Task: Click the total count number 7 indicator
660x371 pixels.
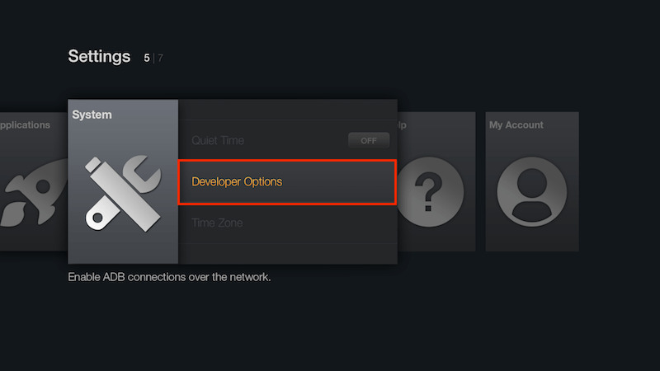Action: click(160, 58)
